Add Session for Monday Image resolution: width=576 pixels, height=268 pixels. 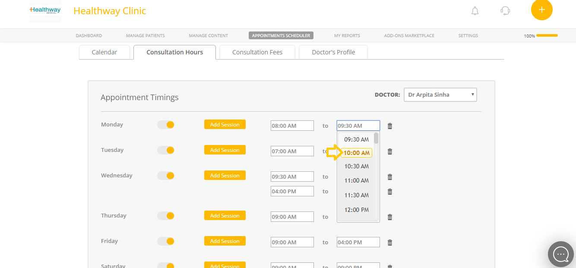click(x=225, y=124)
